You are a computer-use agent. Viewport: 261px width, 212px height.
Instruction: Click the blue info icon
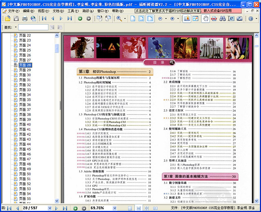click(251, 19)
